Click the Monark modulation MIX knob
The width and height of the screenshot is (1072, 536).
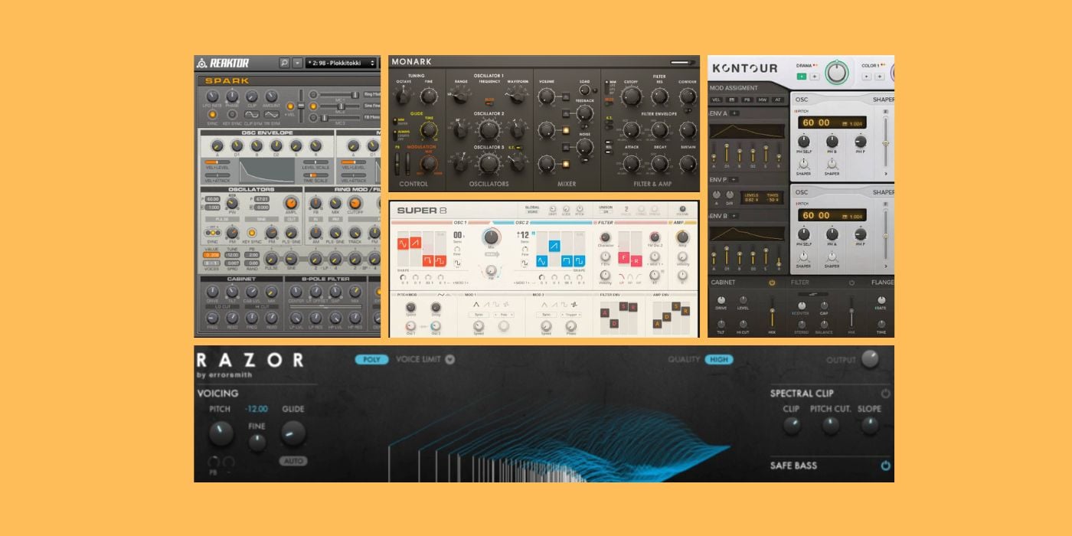[x=429, y=163]
